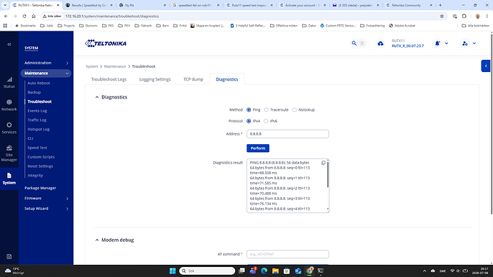Image resolution: width=493 pixels, height=277 pixels.
Task: Switch to the TCP dump tab
Action: (193, 79)
